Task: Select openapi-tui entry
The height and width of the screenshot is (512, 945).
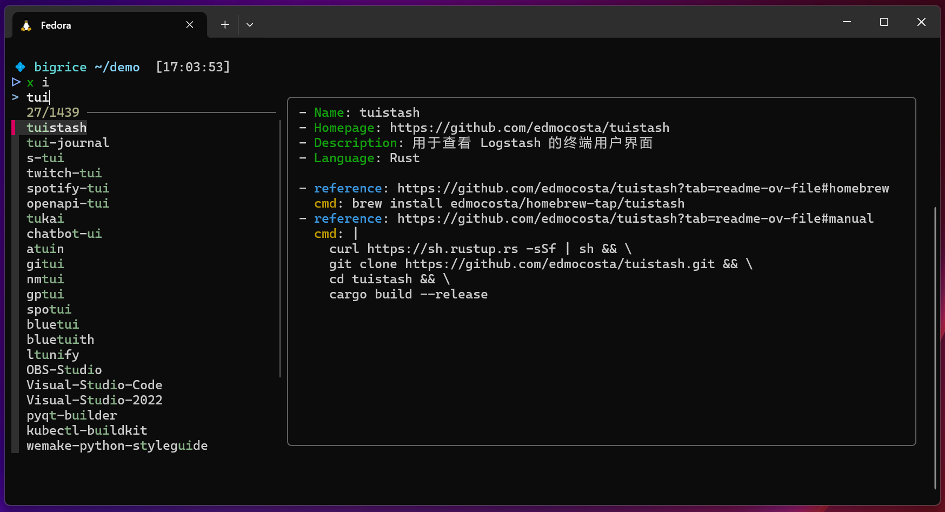Action: [68, 203]
